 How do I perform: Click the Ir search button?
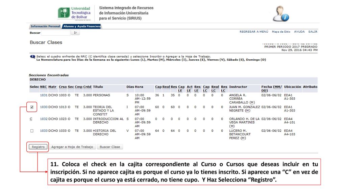coord(75,33)
